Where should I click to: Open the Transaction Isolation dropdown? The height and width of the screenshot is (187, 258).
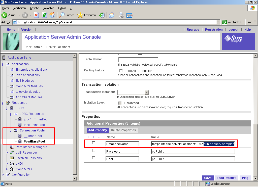147,92
